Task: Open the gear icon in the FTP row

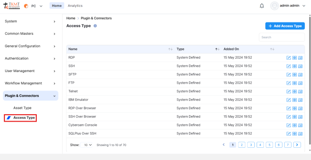Action: pos(294,83)
